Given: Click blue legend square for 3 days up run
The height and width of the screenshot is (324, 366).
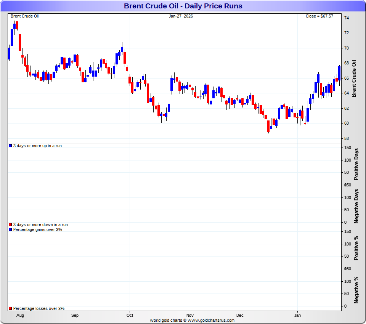Looking at the screenshot, I should (x=10, y=146).
